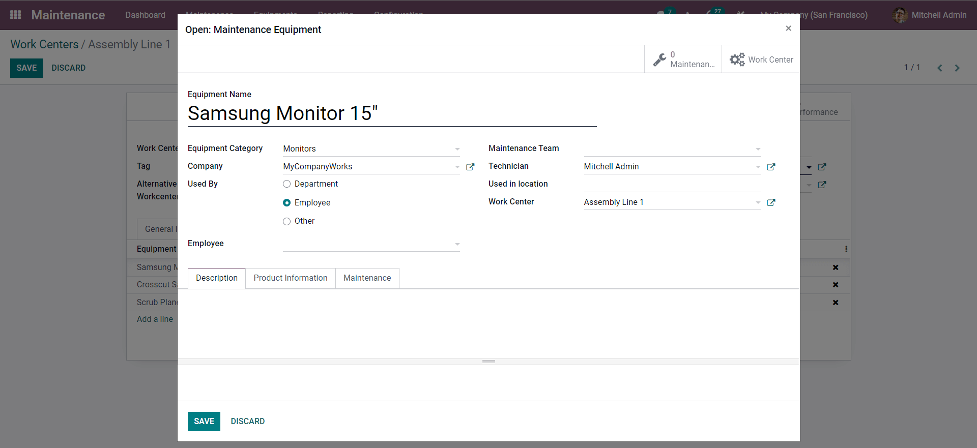Open the Maintenance requests wrench stat button
Image resolution: width=977 pixels, height=448 pixels.
click(683, 59)
